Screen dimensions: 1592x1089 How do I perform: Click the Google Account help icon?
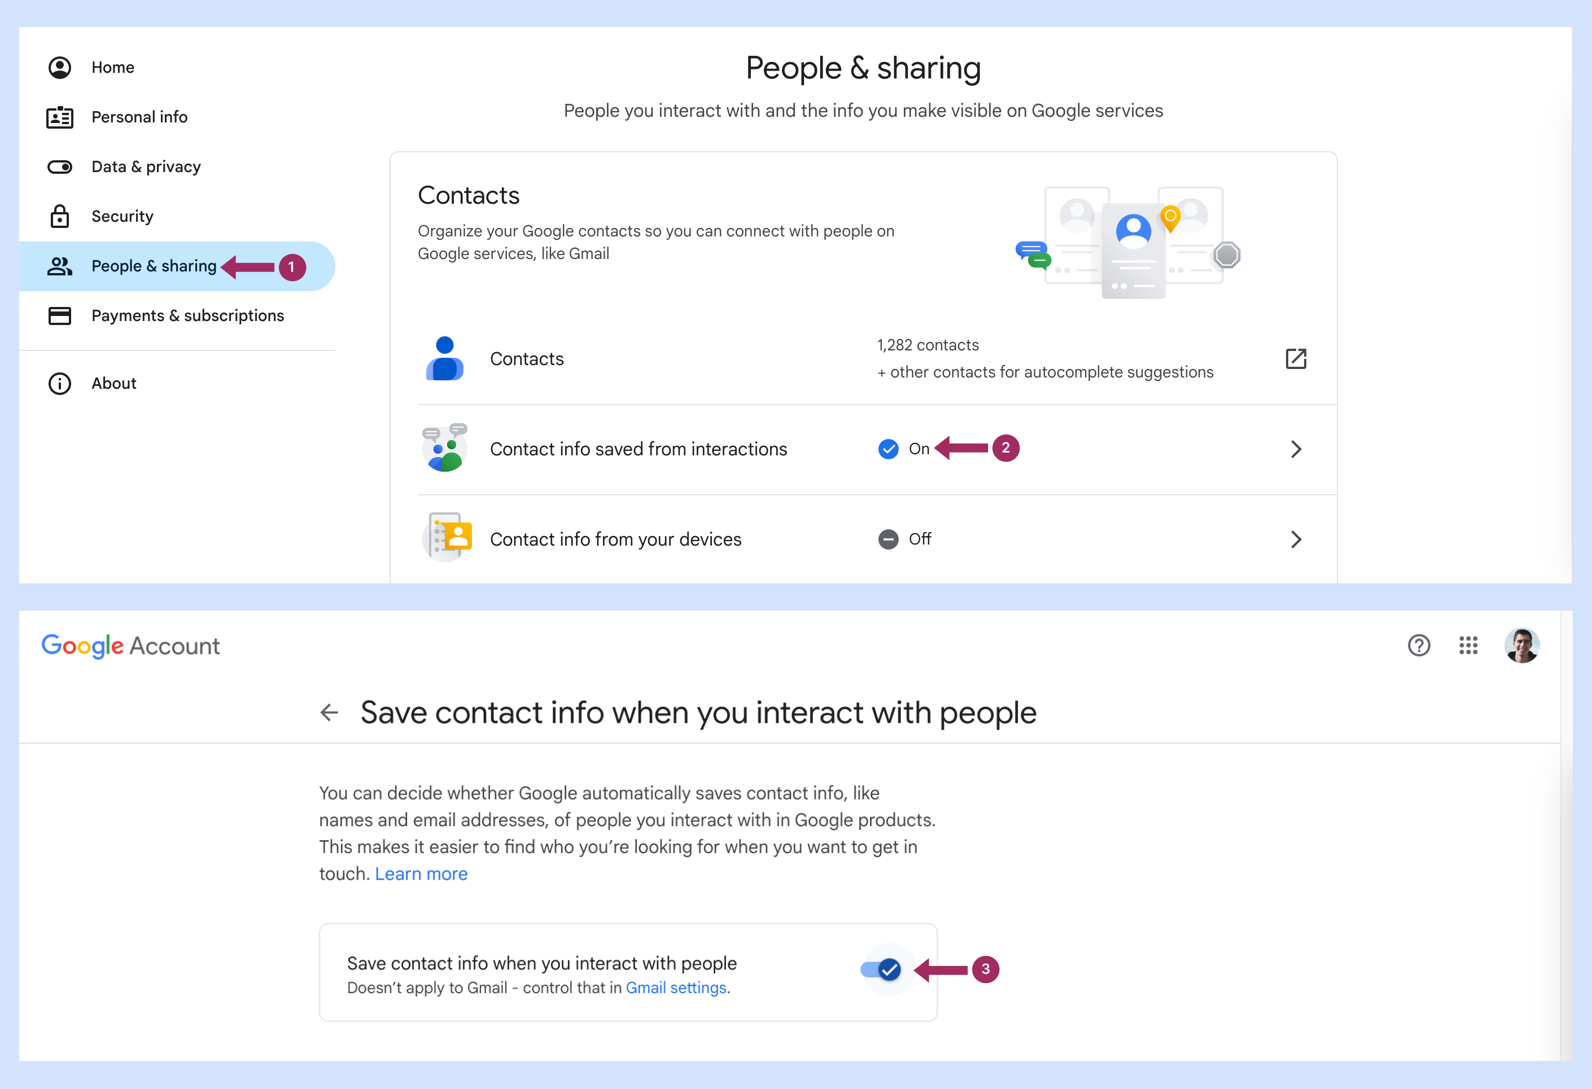tap(1419, 645)
